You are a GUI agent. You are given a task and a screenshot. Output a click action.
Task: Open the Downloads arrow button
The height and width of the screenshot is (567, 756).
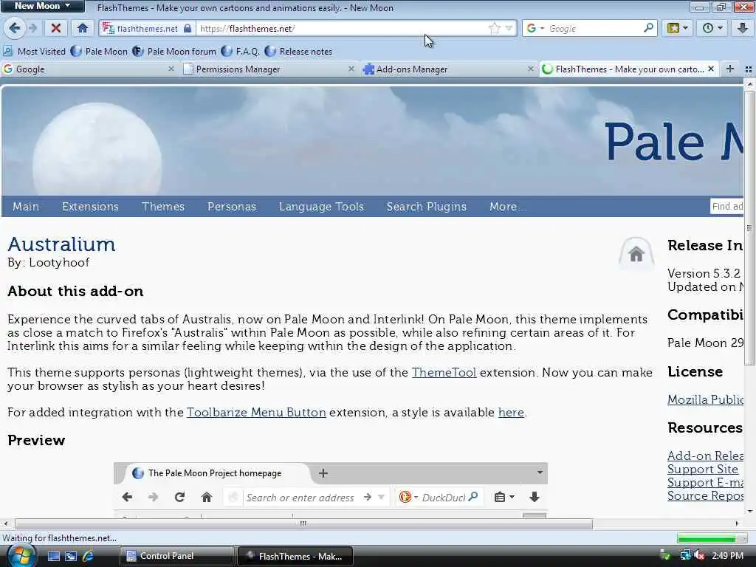pos(743,28)
